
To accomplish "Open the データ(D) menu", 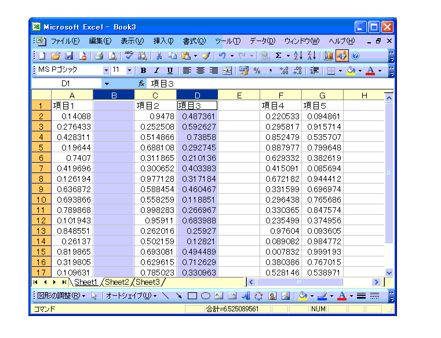I will [x=263, y=41].
